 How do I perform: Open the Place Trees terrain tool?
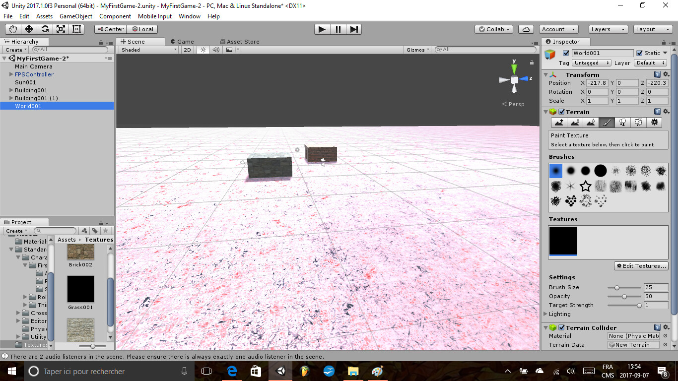pyautogui.click(x=622, y=123)
